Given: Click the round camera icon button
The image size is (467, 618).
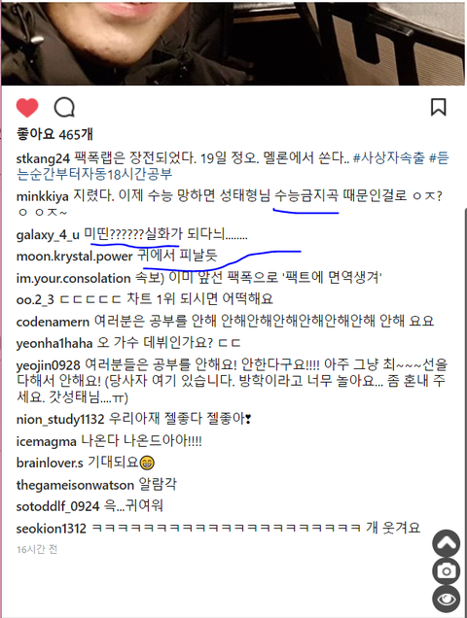Looking at the screenshot, I should click(446, 570).
